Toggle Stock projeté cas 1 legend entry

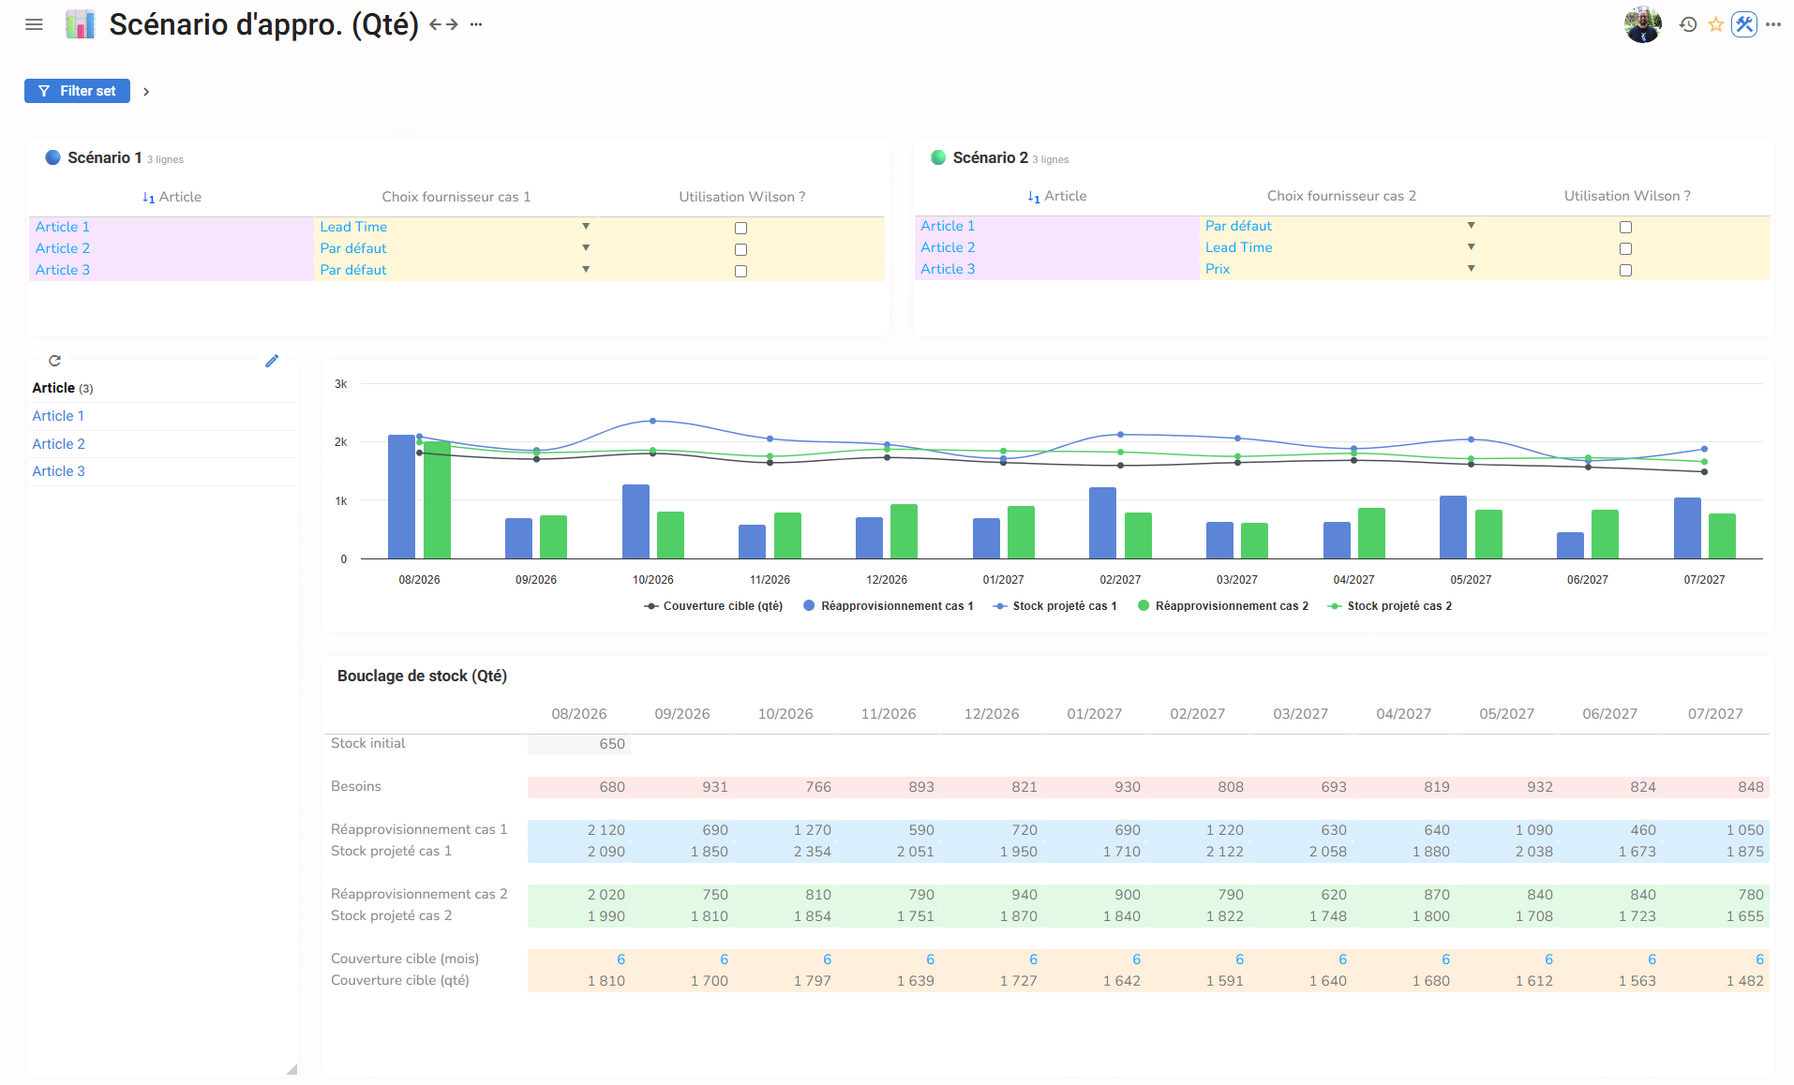coord(1055,606)
